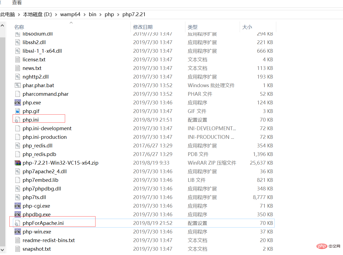The height and width of the screenshot is (255, 343).
Task: Select file name php-7.2.21-Win32-VC15-x64.zip
Action: [x=61, y=163]
